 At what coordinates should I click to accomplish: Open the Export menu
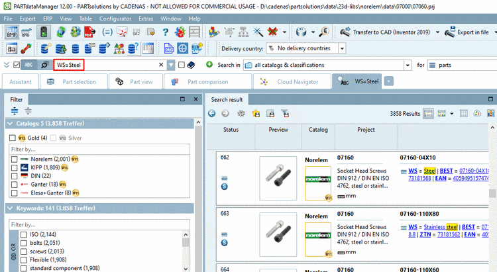(x=28, y=19)
